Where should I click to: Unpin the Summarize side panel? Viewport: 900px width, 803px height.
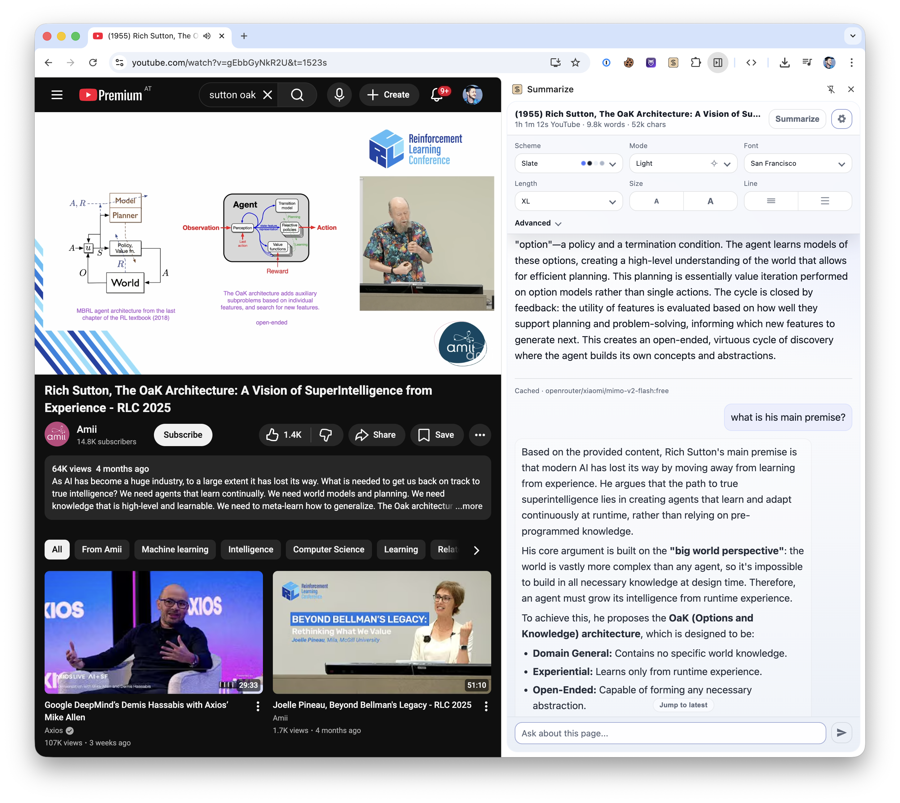click(831, 89)
